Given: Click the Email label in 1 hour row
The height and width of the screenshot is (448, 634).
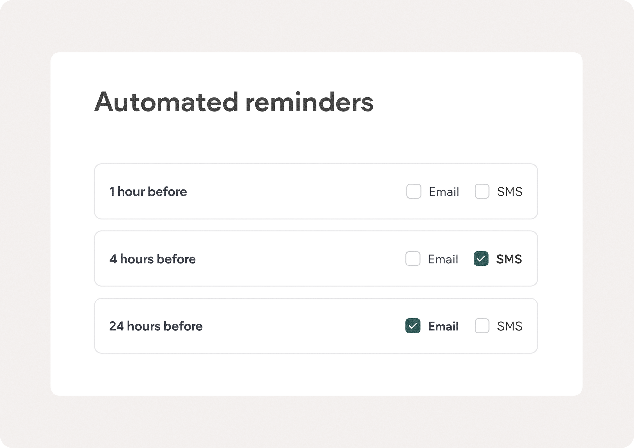Looking at the screenshot, I should pyautogui.click(x=444, y=192).
